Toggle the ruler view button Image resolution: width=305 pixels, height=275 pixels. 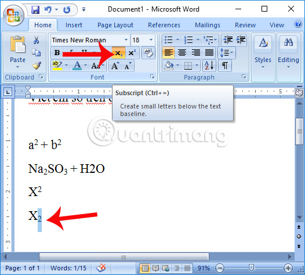[x=299, y=93]
